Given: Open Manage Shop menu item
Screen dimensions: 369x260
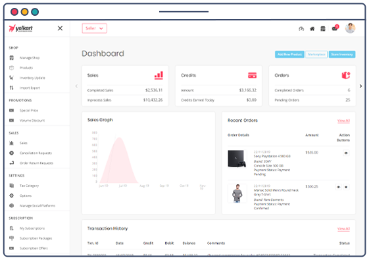Looking at the screenshot, I should click(30, 58).
